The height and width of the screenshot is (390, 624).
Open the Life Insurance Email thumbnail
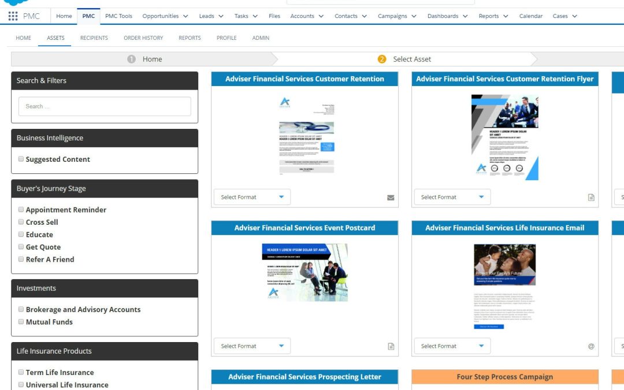click(504, 287)
